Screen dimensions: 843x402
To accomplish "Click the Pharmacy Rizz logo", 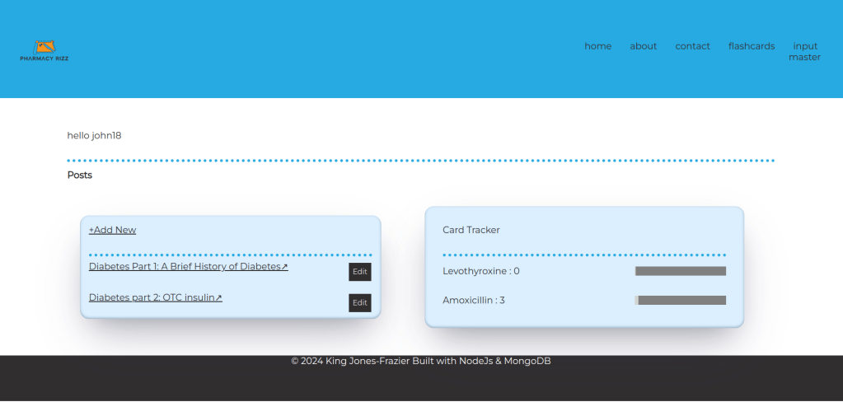I will click(44, 51).
